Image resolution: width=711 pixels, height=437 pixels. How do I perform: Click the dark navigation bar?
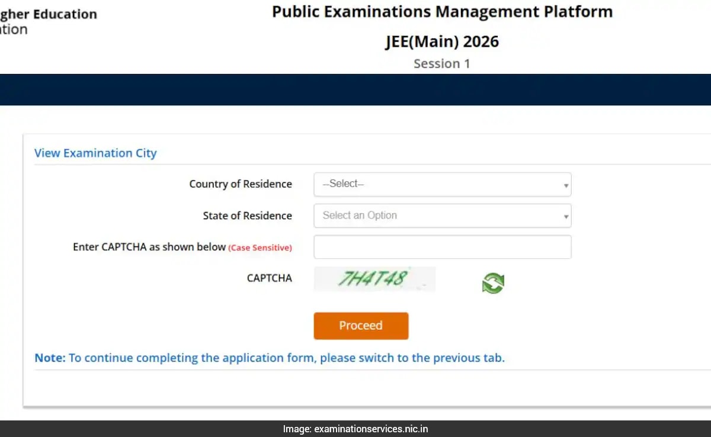[x=355, y=89]
